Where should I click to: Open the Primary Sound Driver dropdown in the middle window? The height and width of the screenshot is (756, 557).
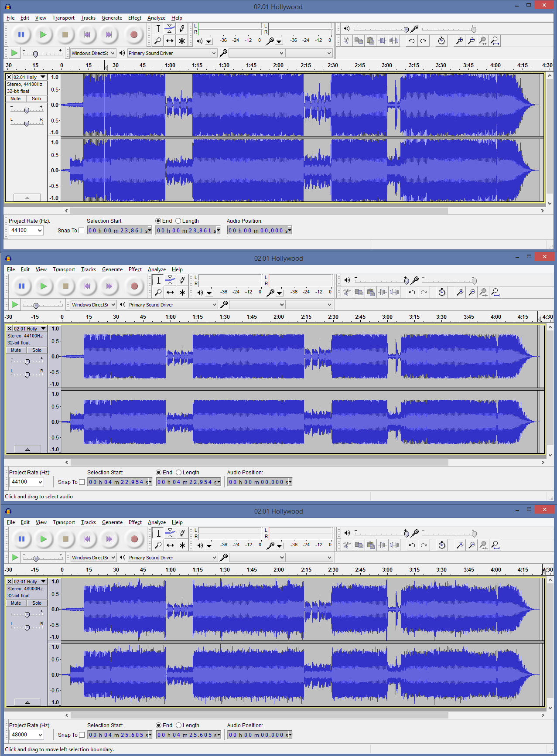(173, 305)
